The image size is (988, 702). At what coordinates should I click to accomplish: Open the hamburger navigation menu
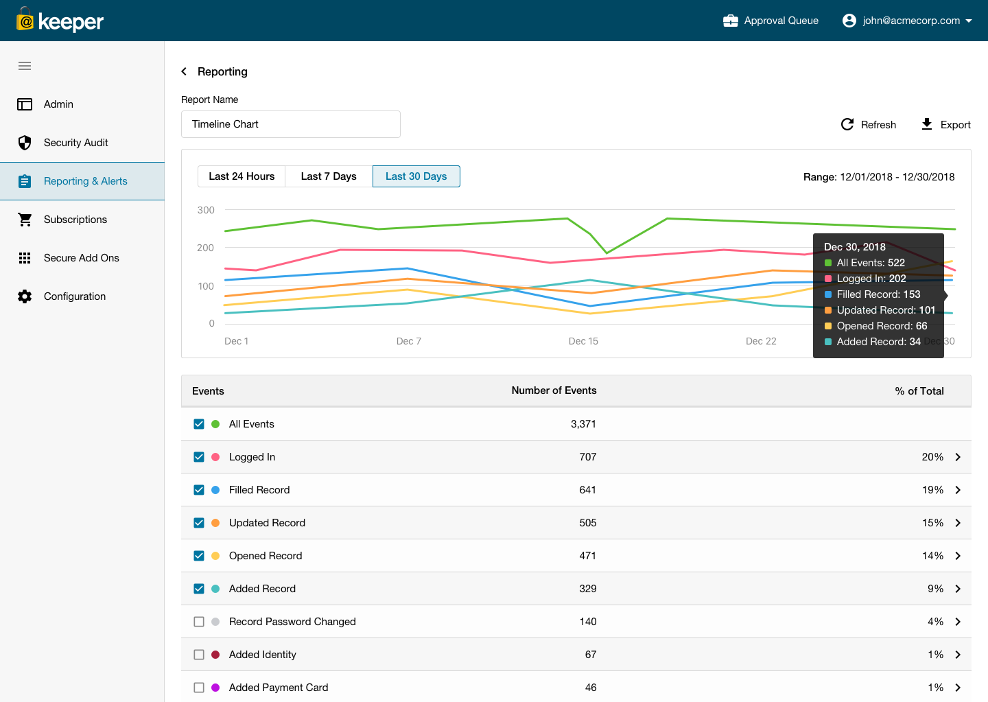[x=25, y=65]
